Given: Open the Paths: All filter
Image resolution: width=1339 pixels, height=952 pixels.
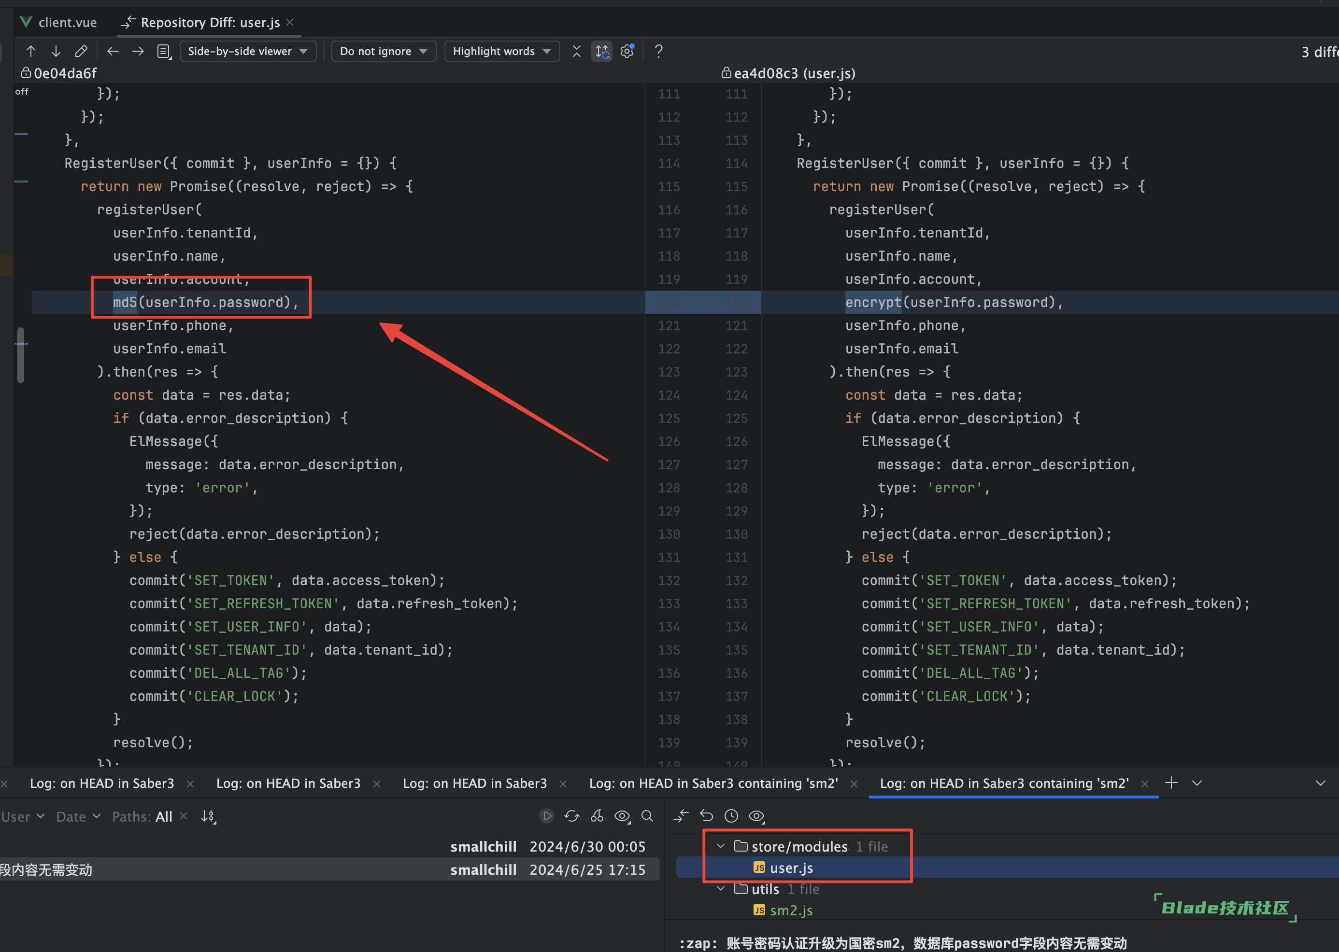Looking at the screenshot, I should click(x=142, y=817).
